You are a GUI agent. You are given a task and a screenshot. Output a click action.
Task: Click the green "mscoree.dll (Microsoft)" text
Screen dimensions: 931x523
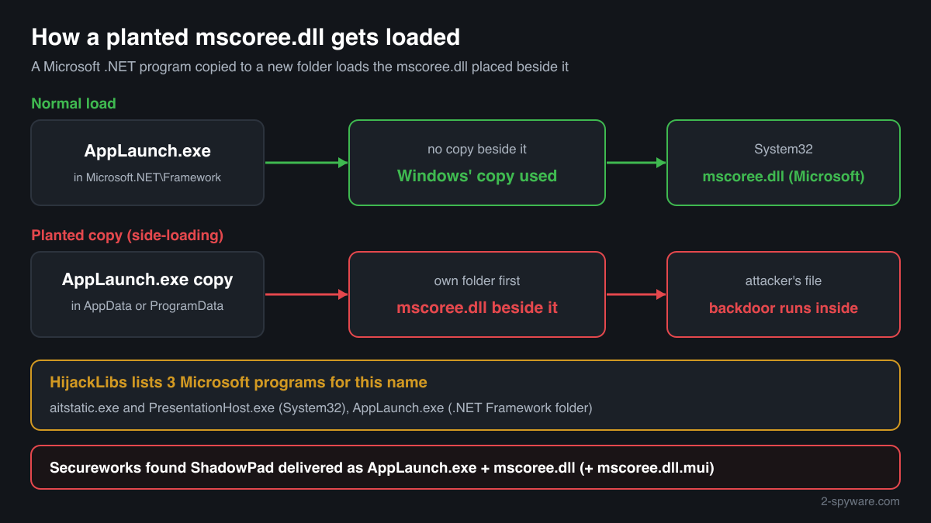click(784, 176)
